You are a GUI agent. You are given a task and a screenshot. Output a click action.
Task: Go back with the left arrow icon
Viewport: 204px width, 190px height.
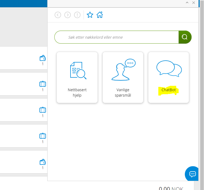(58, 15)
